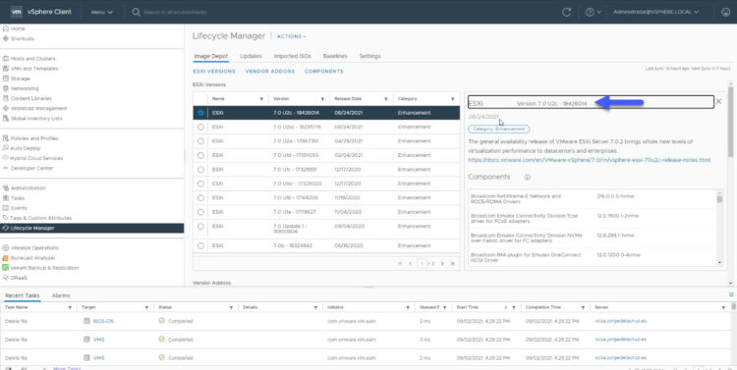Switch to the Baselines tab
The height and width of the screenshot is (370, 737).
point(335,56)
